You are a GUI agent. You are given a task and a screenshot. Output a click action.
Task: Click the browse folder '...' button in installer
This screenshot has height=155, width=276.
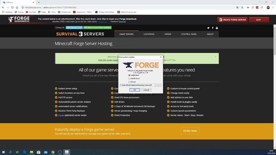(x=158, y=85)
